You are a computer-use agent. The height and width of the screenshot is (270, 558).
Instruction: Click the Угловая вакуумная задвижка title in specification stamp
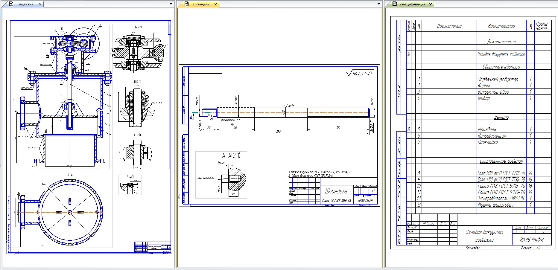click(485, 236)
